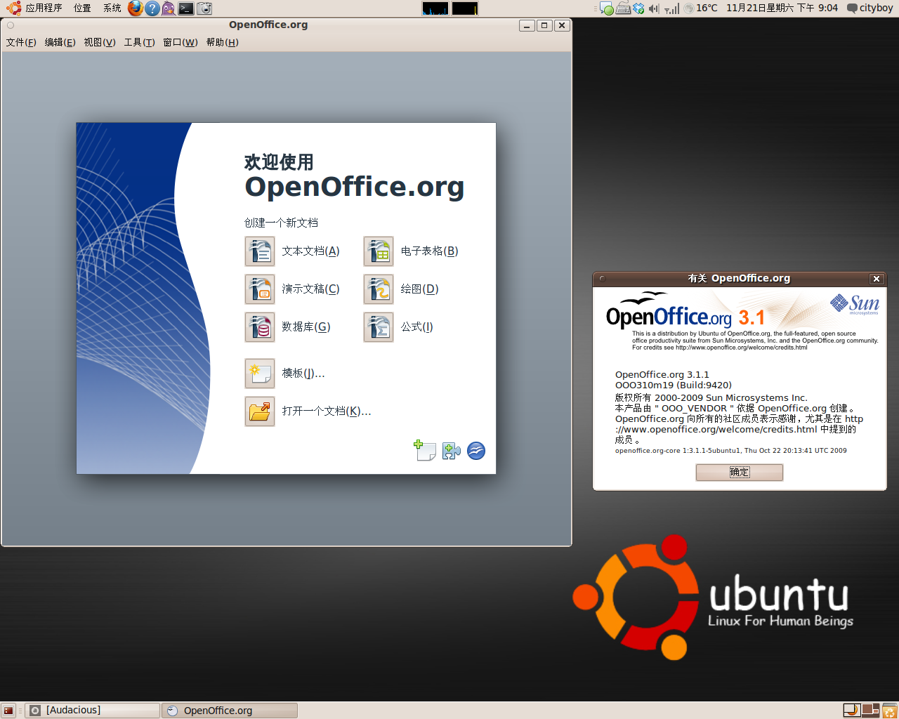Click the 绘图(D) label

(x=420, y=289)
